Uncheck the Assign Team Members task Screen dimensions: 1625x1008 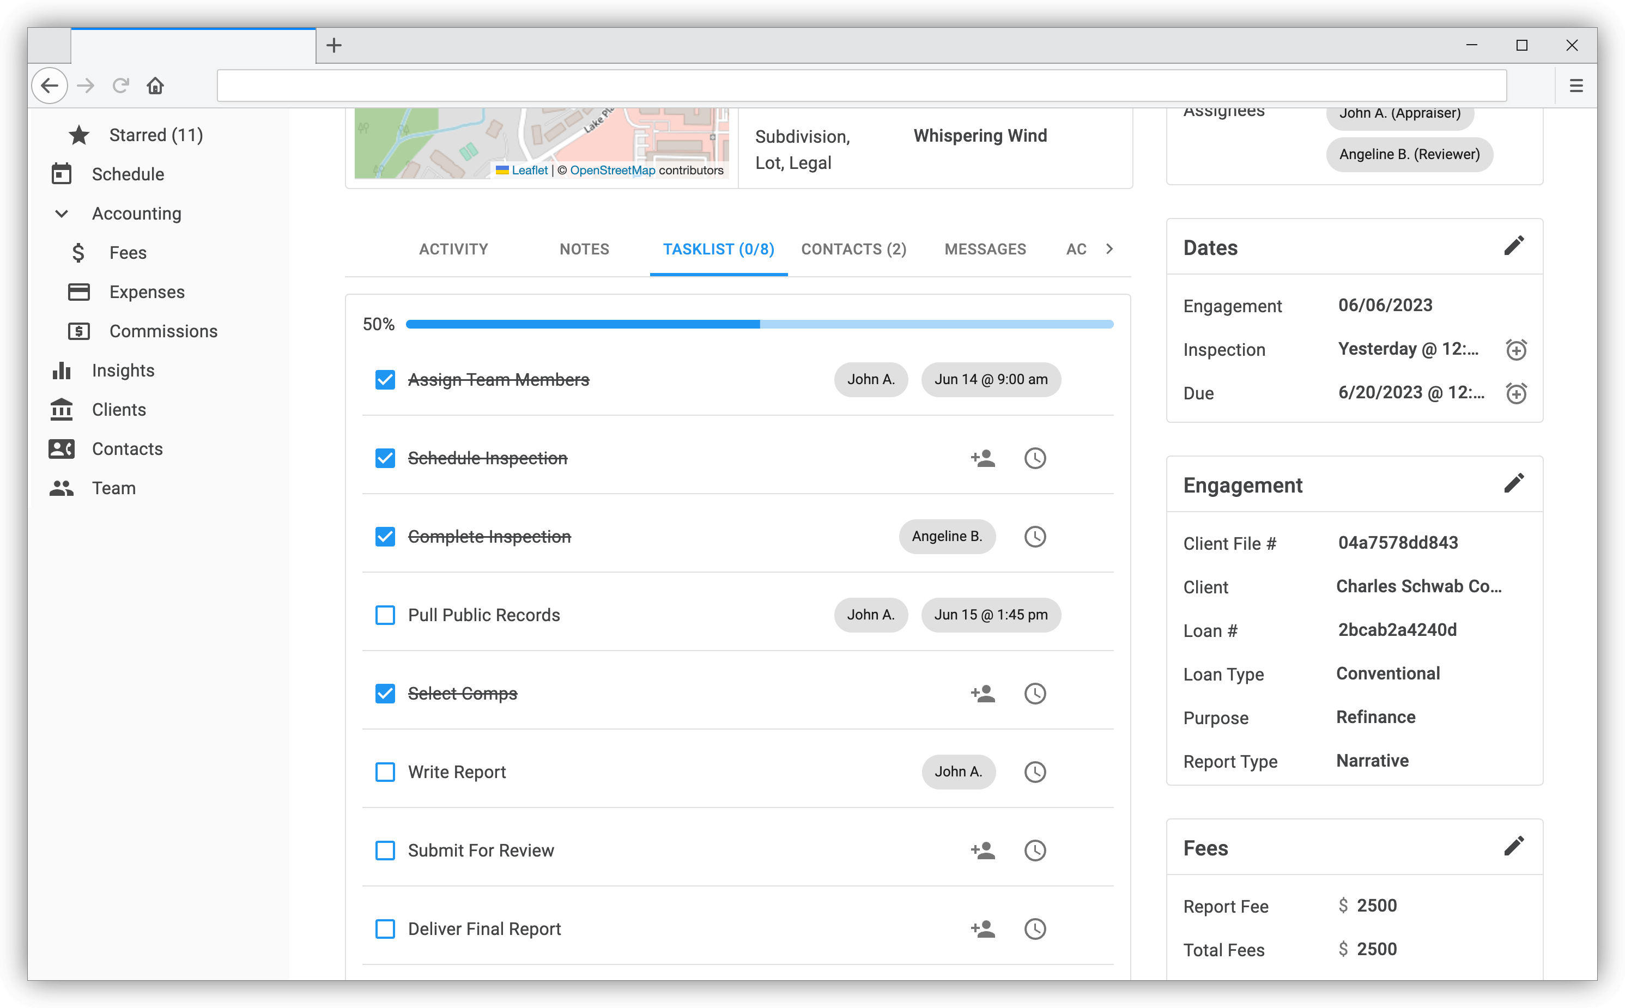[385, 380]
